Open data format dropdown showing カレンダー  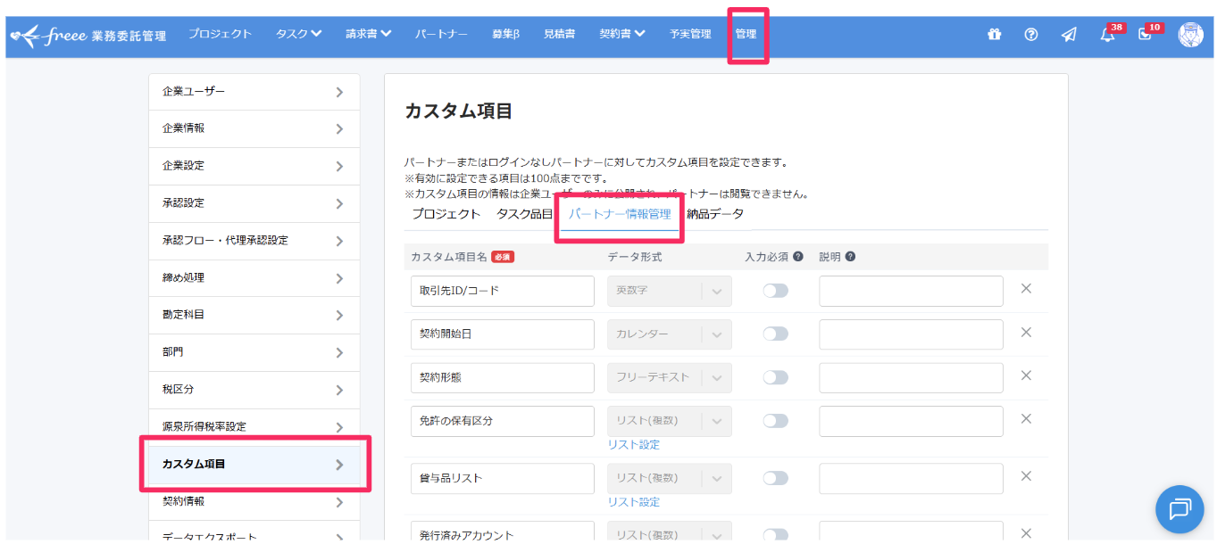point(669,334)
